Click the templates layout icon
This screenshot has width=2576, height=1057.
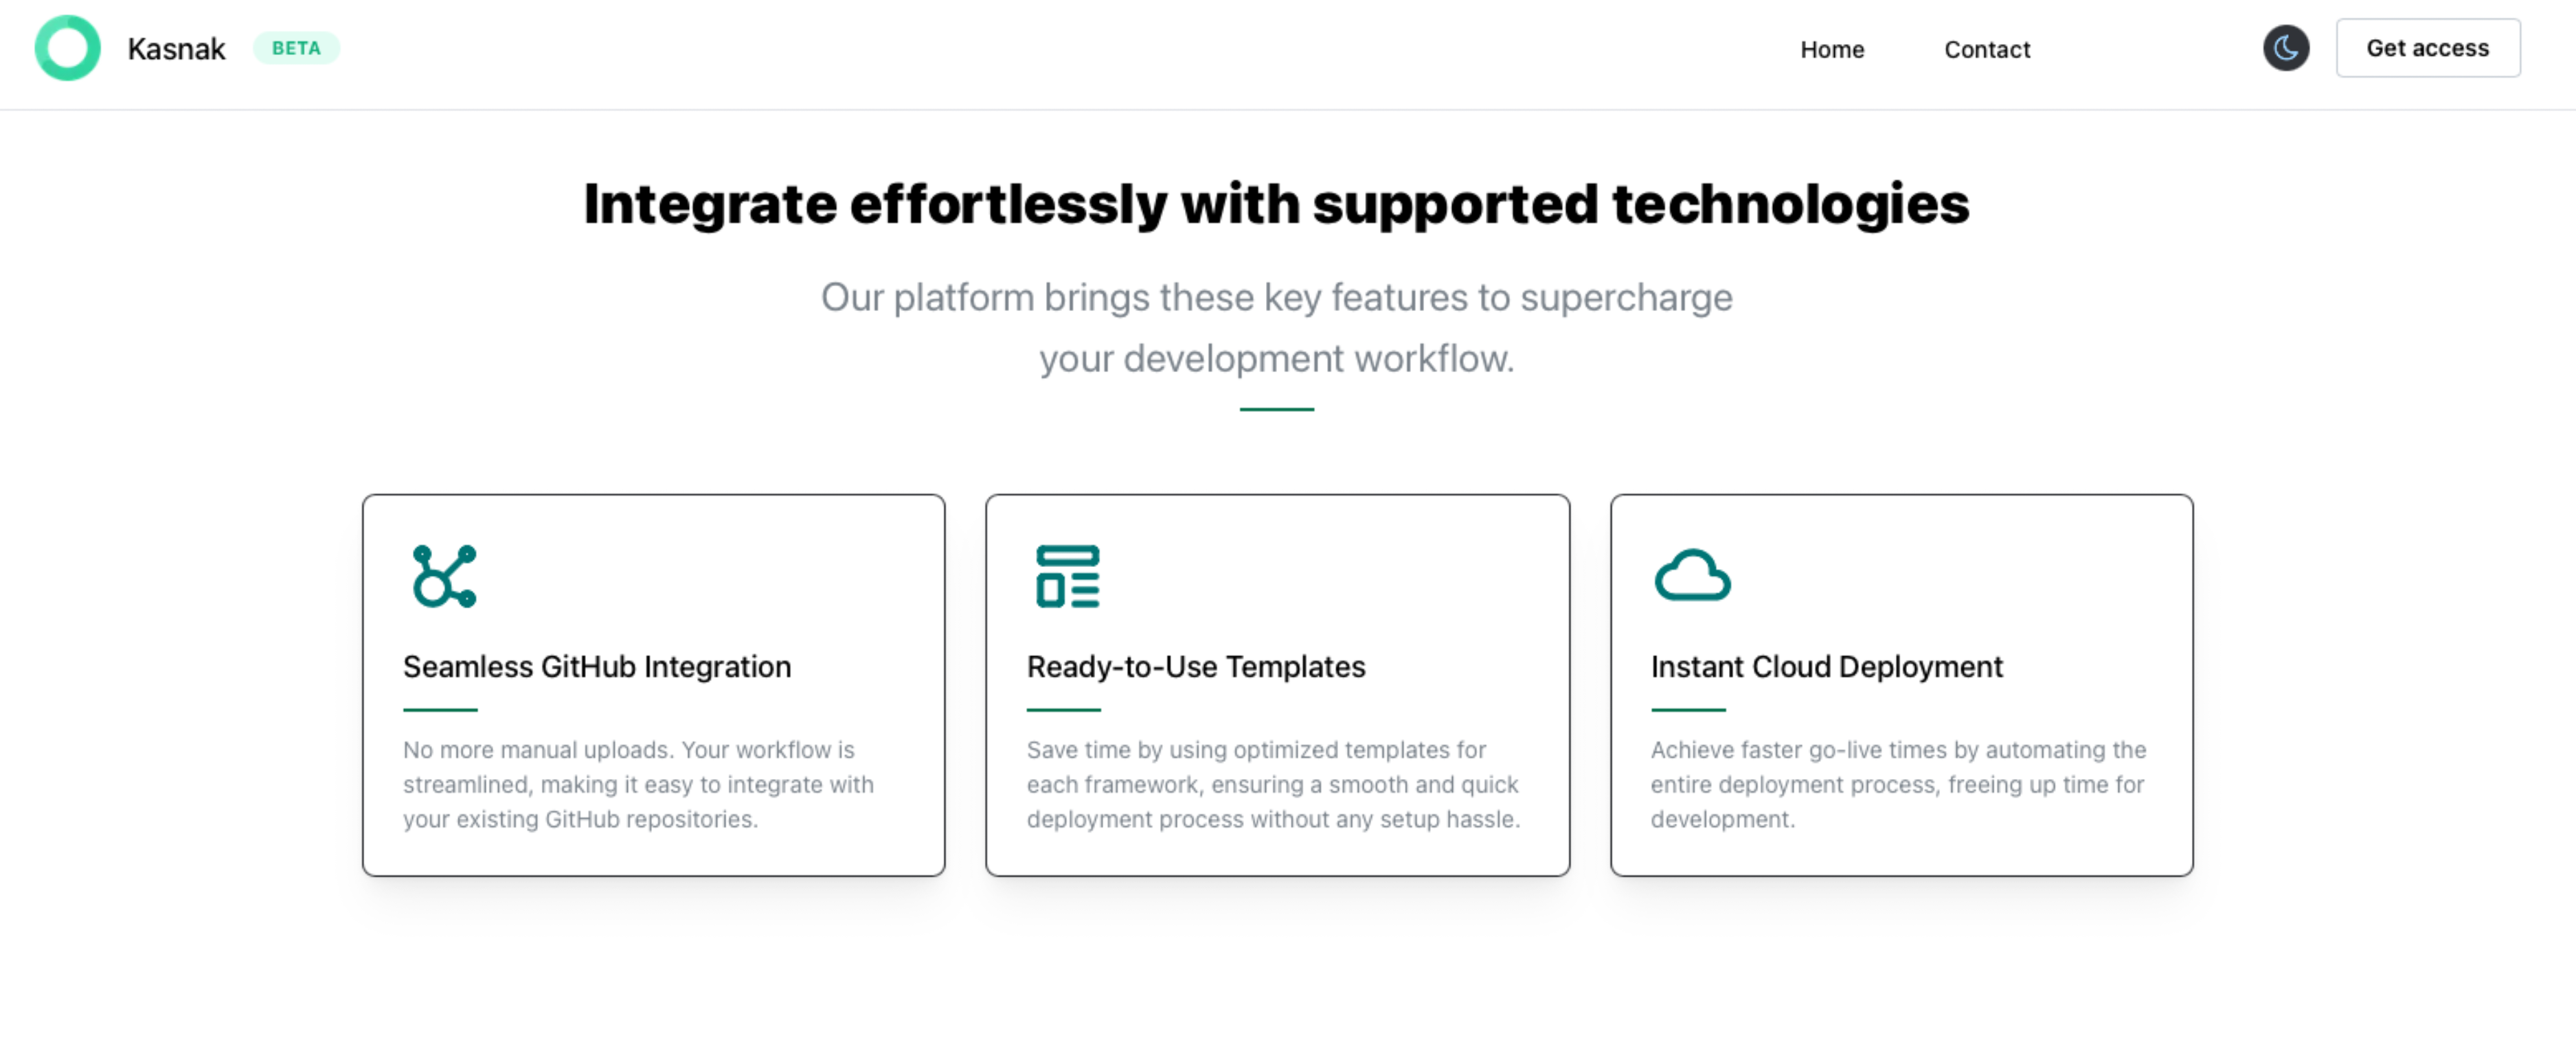click(x=1067, y=577)
